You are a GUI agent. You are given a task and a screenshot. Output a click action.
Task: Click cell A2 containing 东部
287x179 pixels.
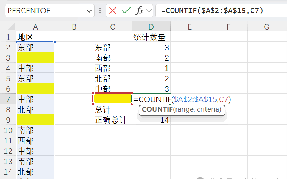pyautogui.click(x=35, y=47)
